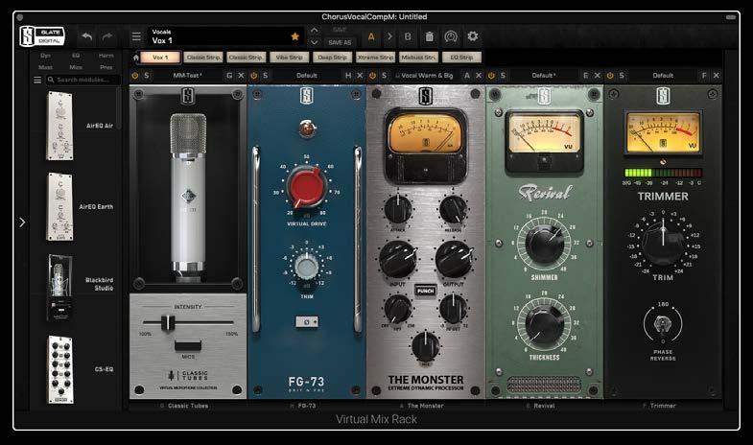
Task: Bypass FG-73 with its power button
Action: click(x=253, y=76)
